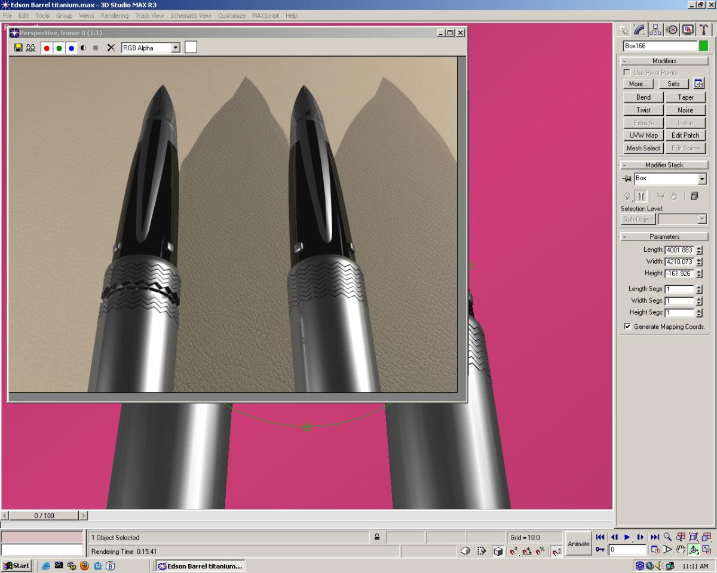Open the Motion panel wheel icon
This screenshot has height=573, width=717.
coord(672,30)
